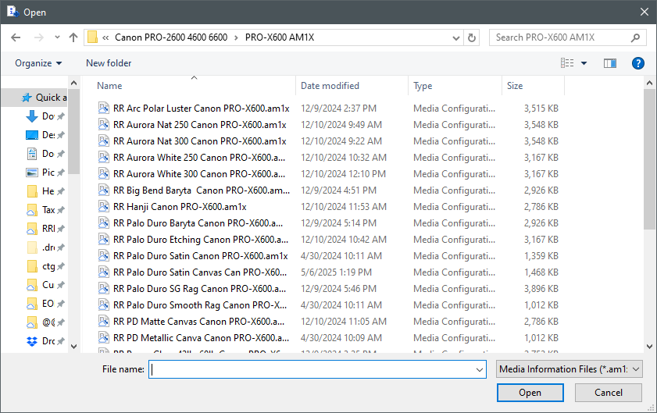Sort files by Date modified column

(x=330, y=86)
